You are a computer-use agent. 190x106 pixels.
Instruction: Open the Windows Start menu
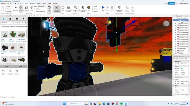pos(64,104)
